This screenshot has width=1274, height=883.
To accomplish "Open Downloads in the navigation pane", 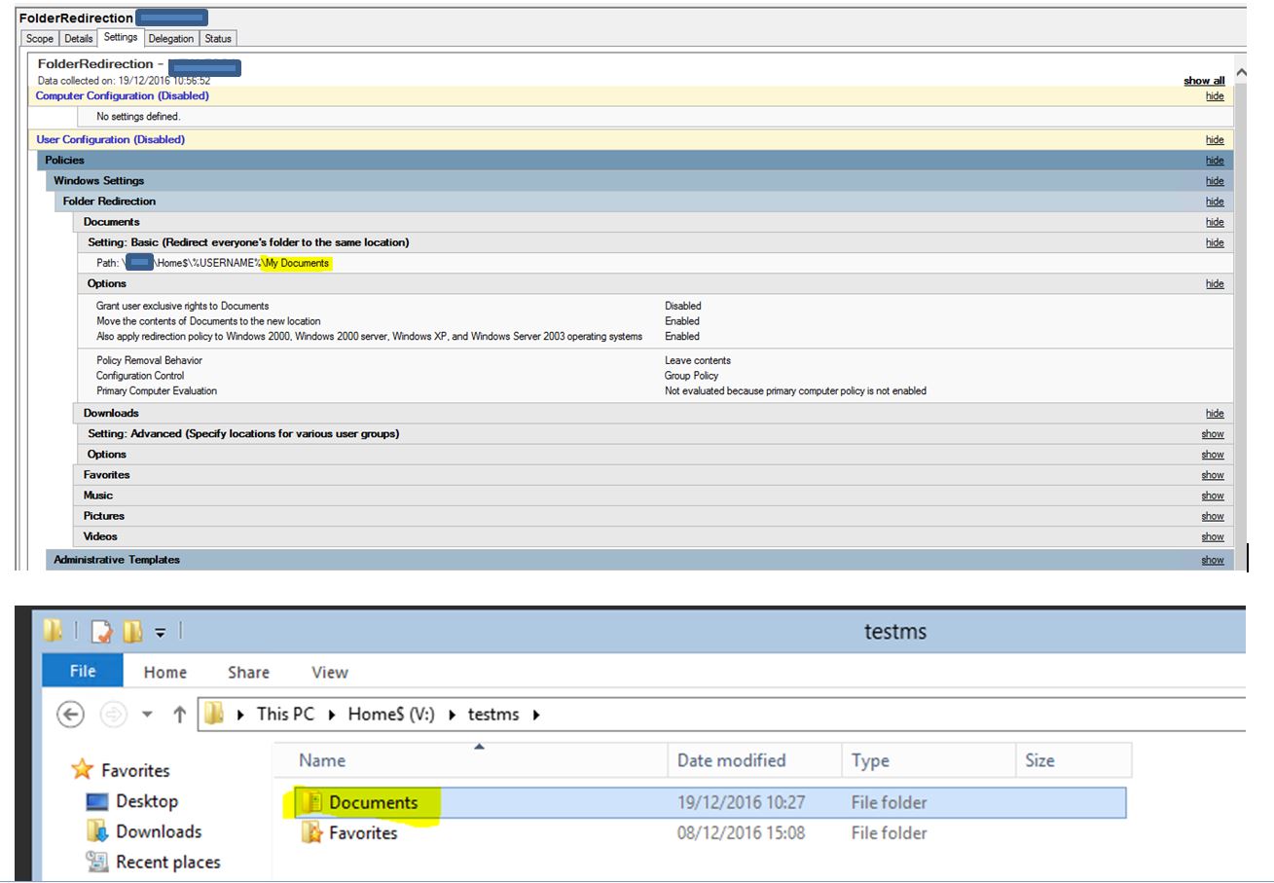I will pyautogui.click(x=158, y=831).
